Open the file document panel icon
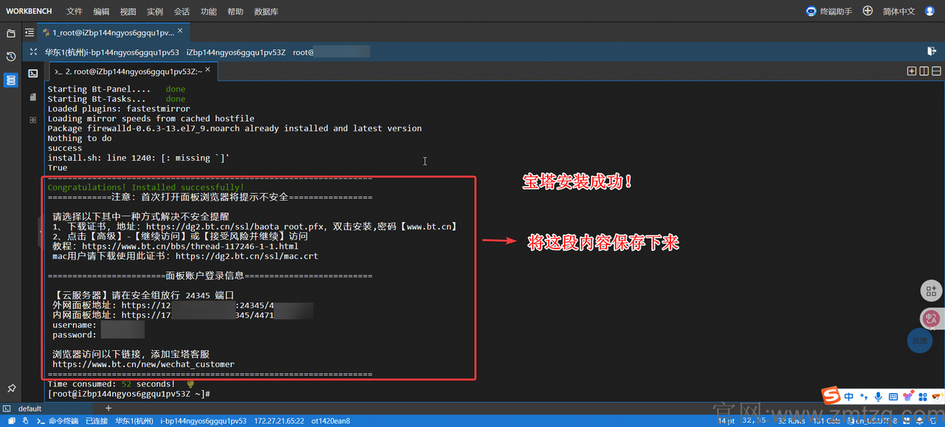Viewport: 945px width, 427px height. coord(33,97)
